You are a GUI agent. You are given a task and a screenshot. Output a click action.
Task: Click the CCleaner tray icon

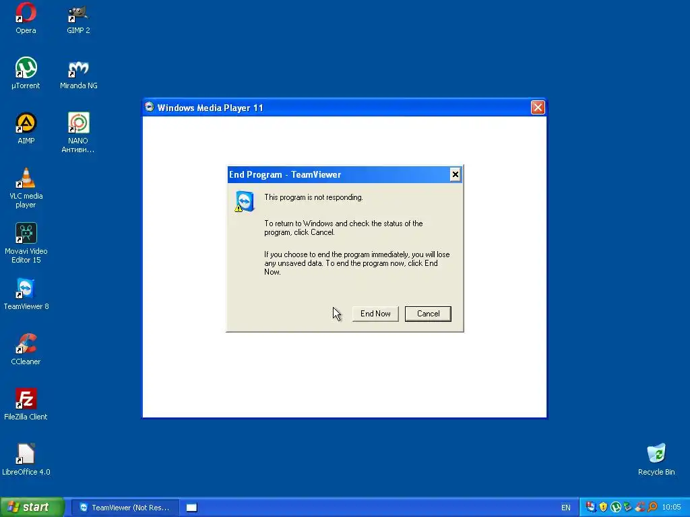640,507
